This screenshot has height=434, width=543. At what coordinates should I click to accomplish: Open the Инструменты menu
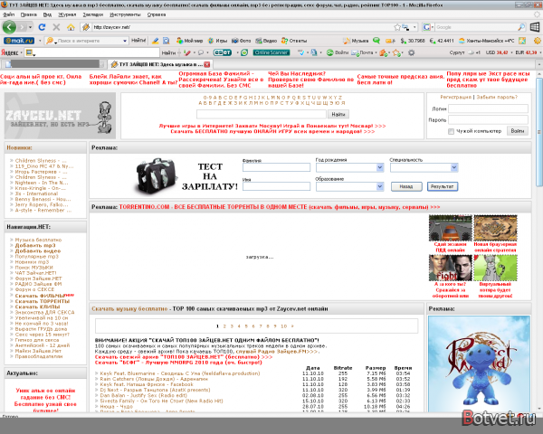[x=125, y=14]
